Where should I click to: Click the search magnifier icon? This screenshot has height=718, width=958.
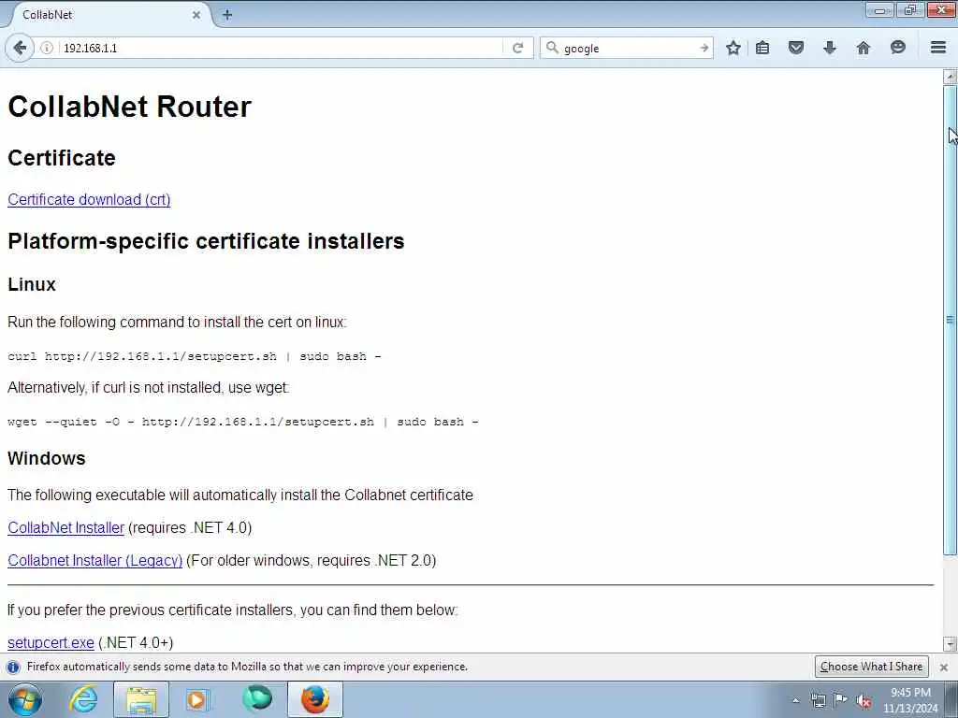pyautogui.click(x=552, y=48)
